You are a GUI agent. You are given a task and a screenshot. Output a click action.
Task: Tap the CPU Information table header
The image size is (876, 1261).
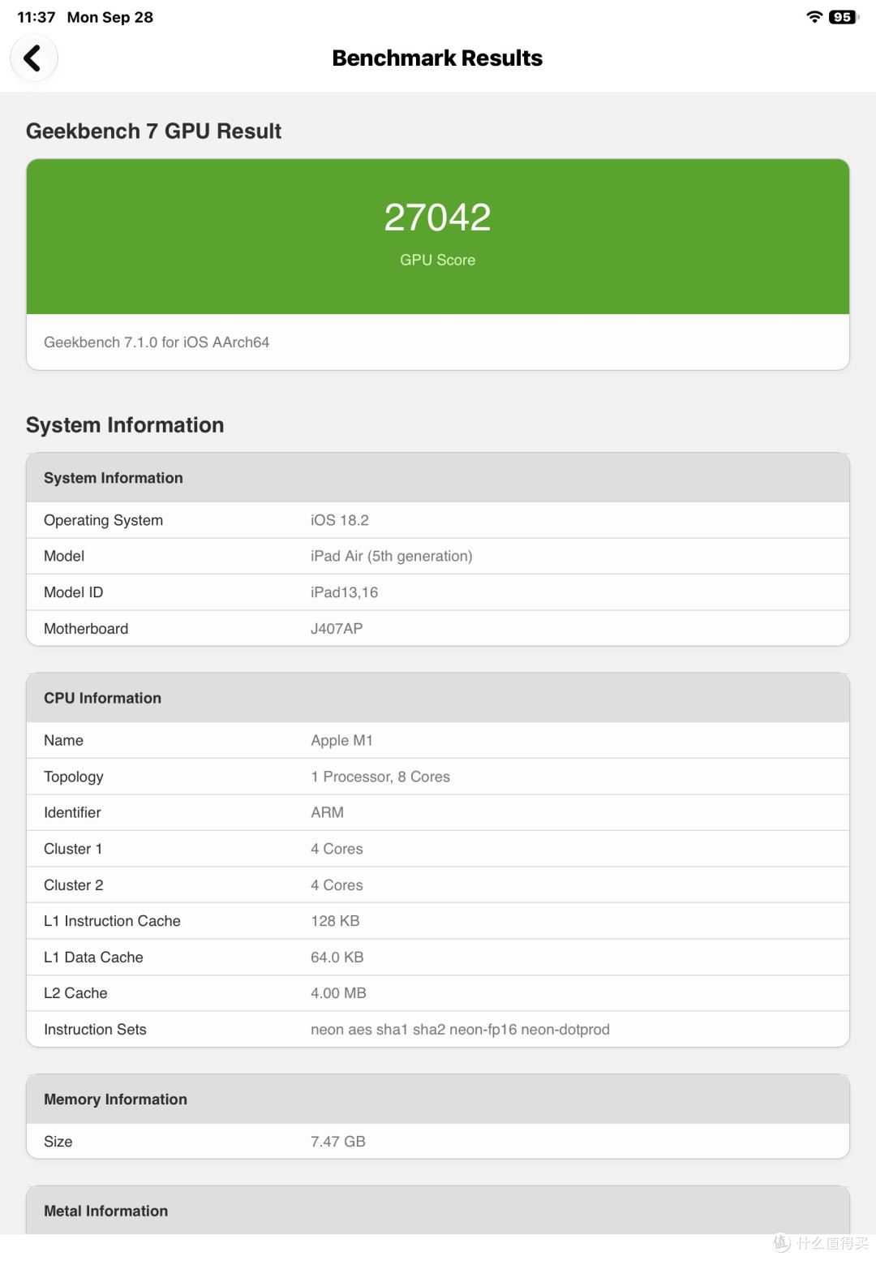[x=438, y=698]
